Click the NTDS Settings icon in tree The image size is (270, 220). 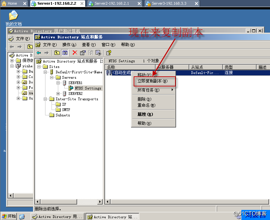[71, 88]
